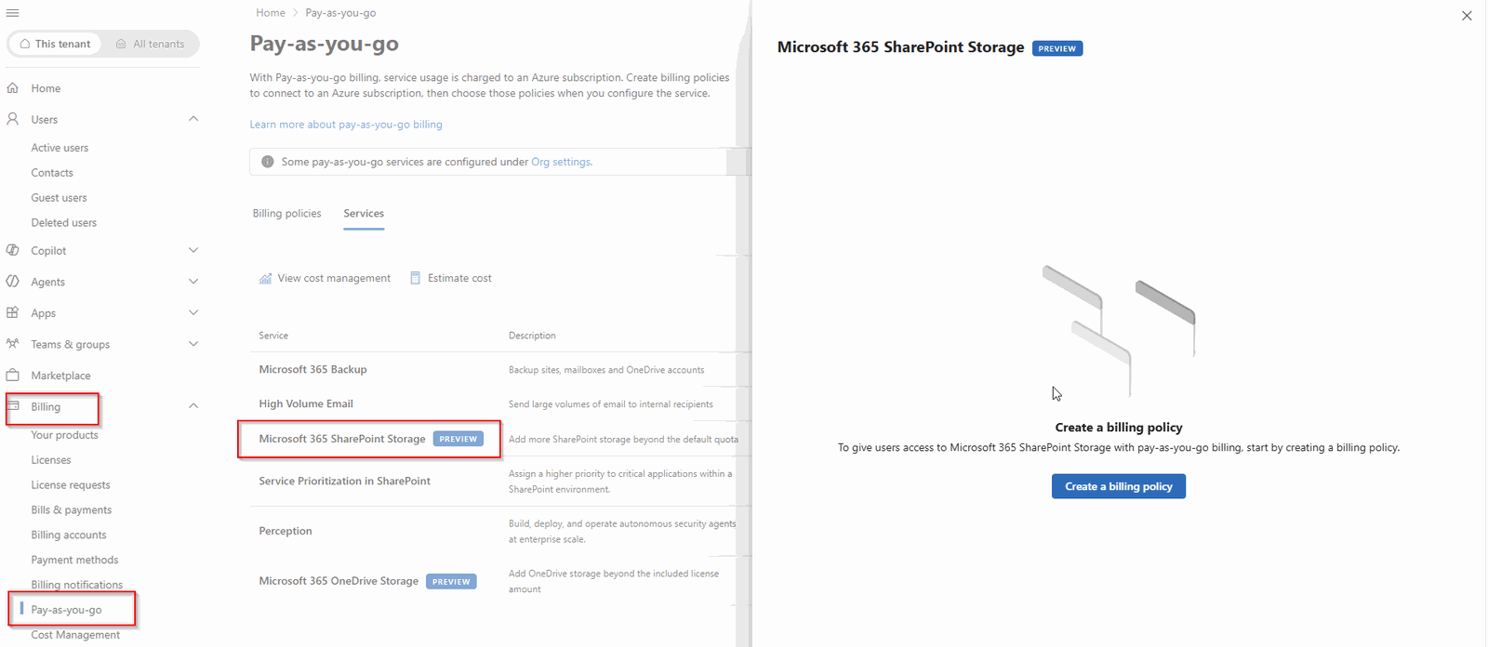Click the info icon in notification banner
Viewport: 1488px width, 647px height.
[x=268, y=162]
